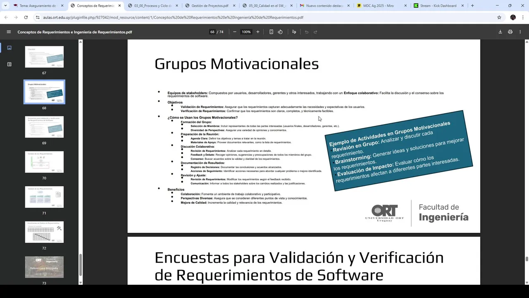Open the PDF sidebar hamburger menu

9,32
